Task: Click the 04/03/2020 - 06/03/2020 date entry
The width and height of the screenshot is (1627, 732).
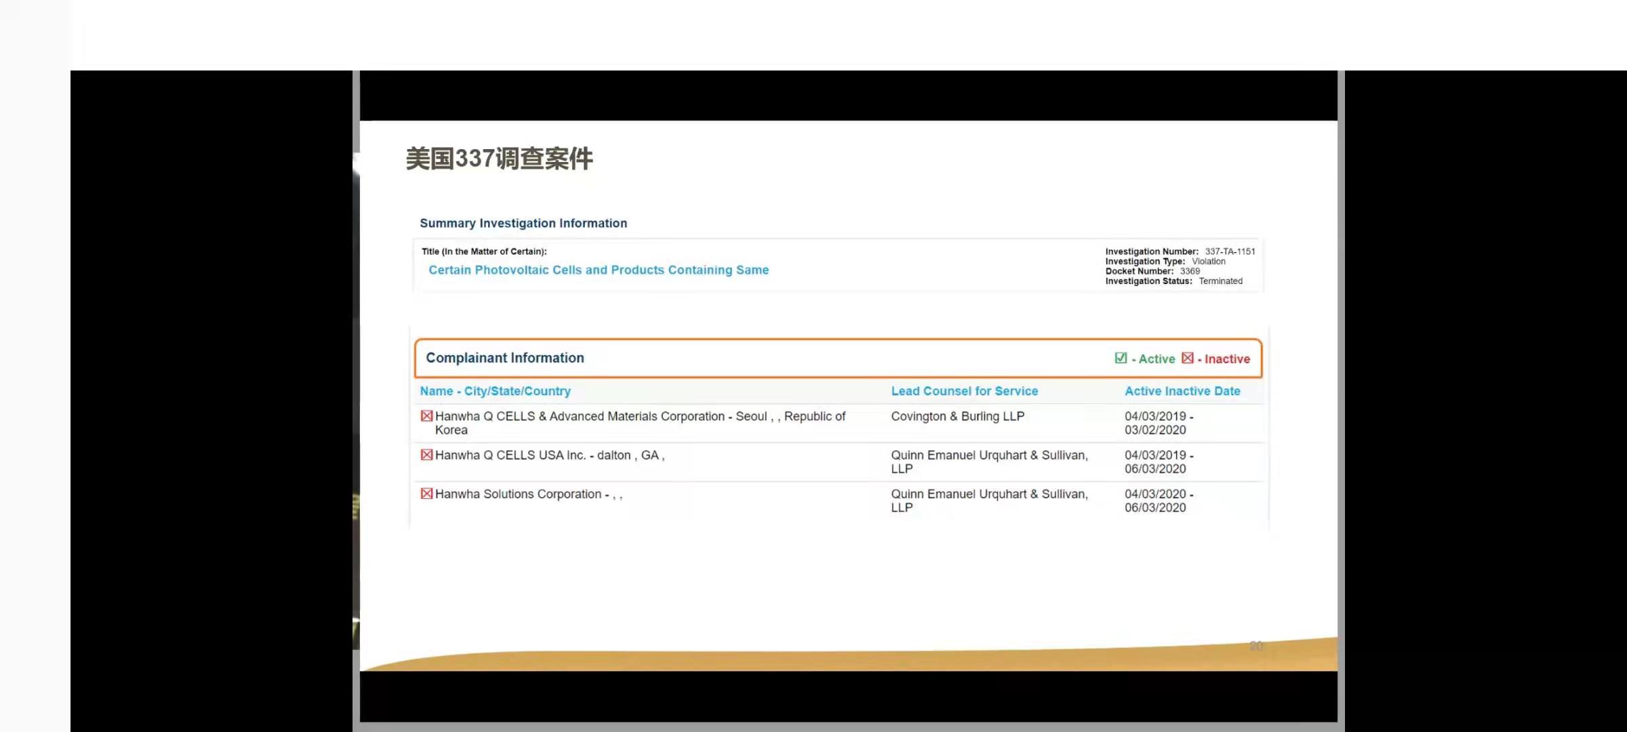Action: [1158, 500]
